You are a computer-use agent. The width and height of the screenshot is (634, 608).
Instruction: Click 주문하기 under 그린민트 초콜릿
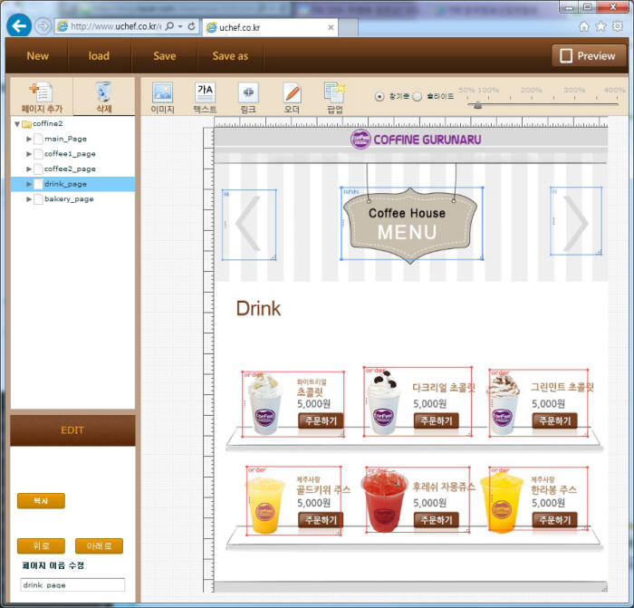pyautogui.click(x=554, y=421)
